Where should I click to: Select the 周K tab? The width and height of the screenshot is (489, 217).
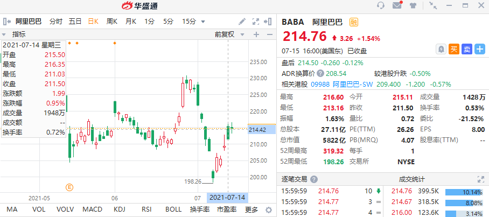tap(111, 22)
